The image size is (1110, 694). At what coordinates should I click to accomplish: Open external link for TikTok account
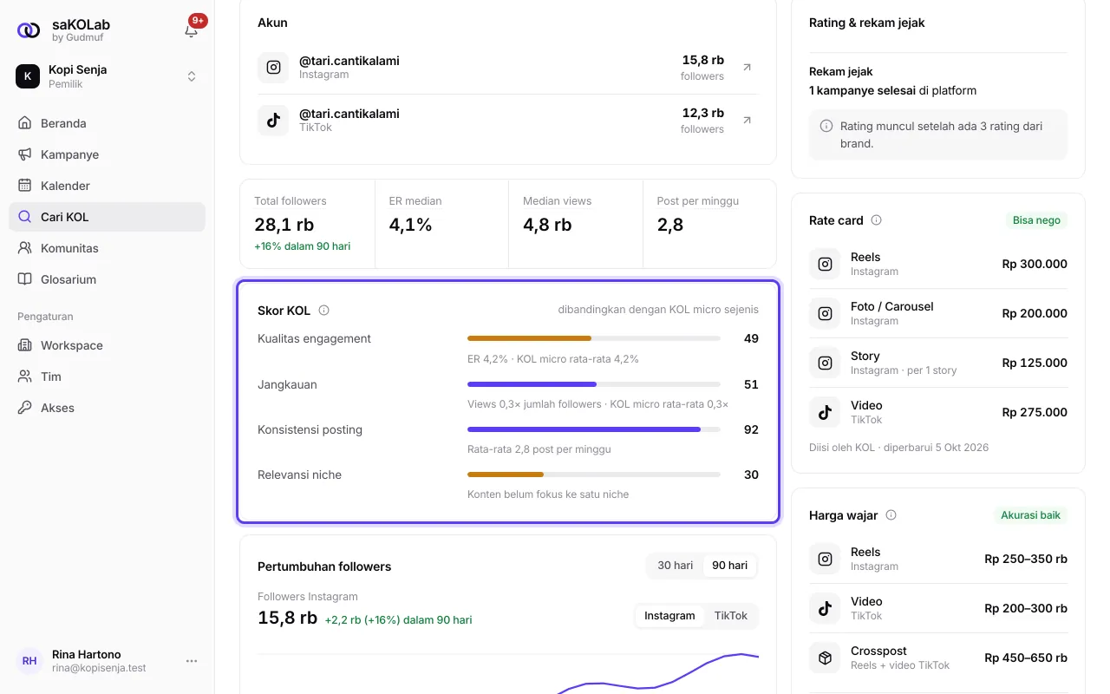[x=748, y=120]
